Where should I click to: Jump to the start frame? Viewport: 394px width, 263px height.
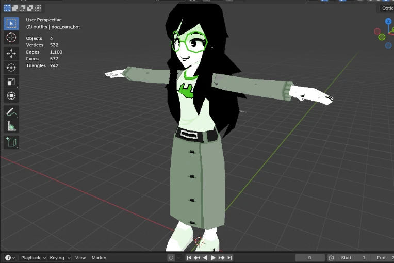(x=189, y=258)
